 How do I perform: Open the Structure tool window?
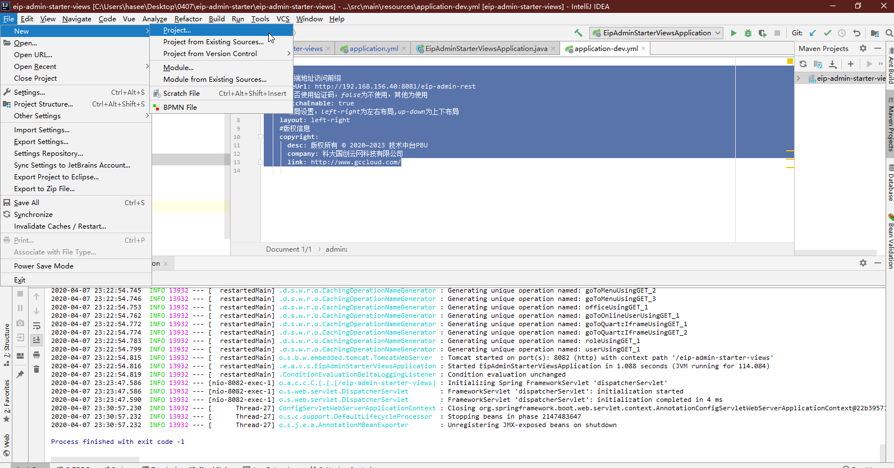pos(7,344)
